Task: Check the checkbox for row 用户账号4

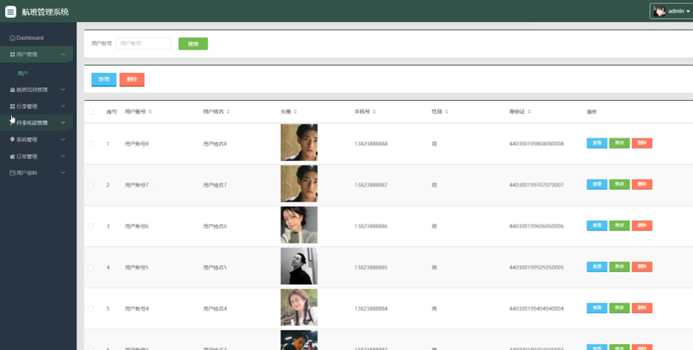Action: point(91,309)
